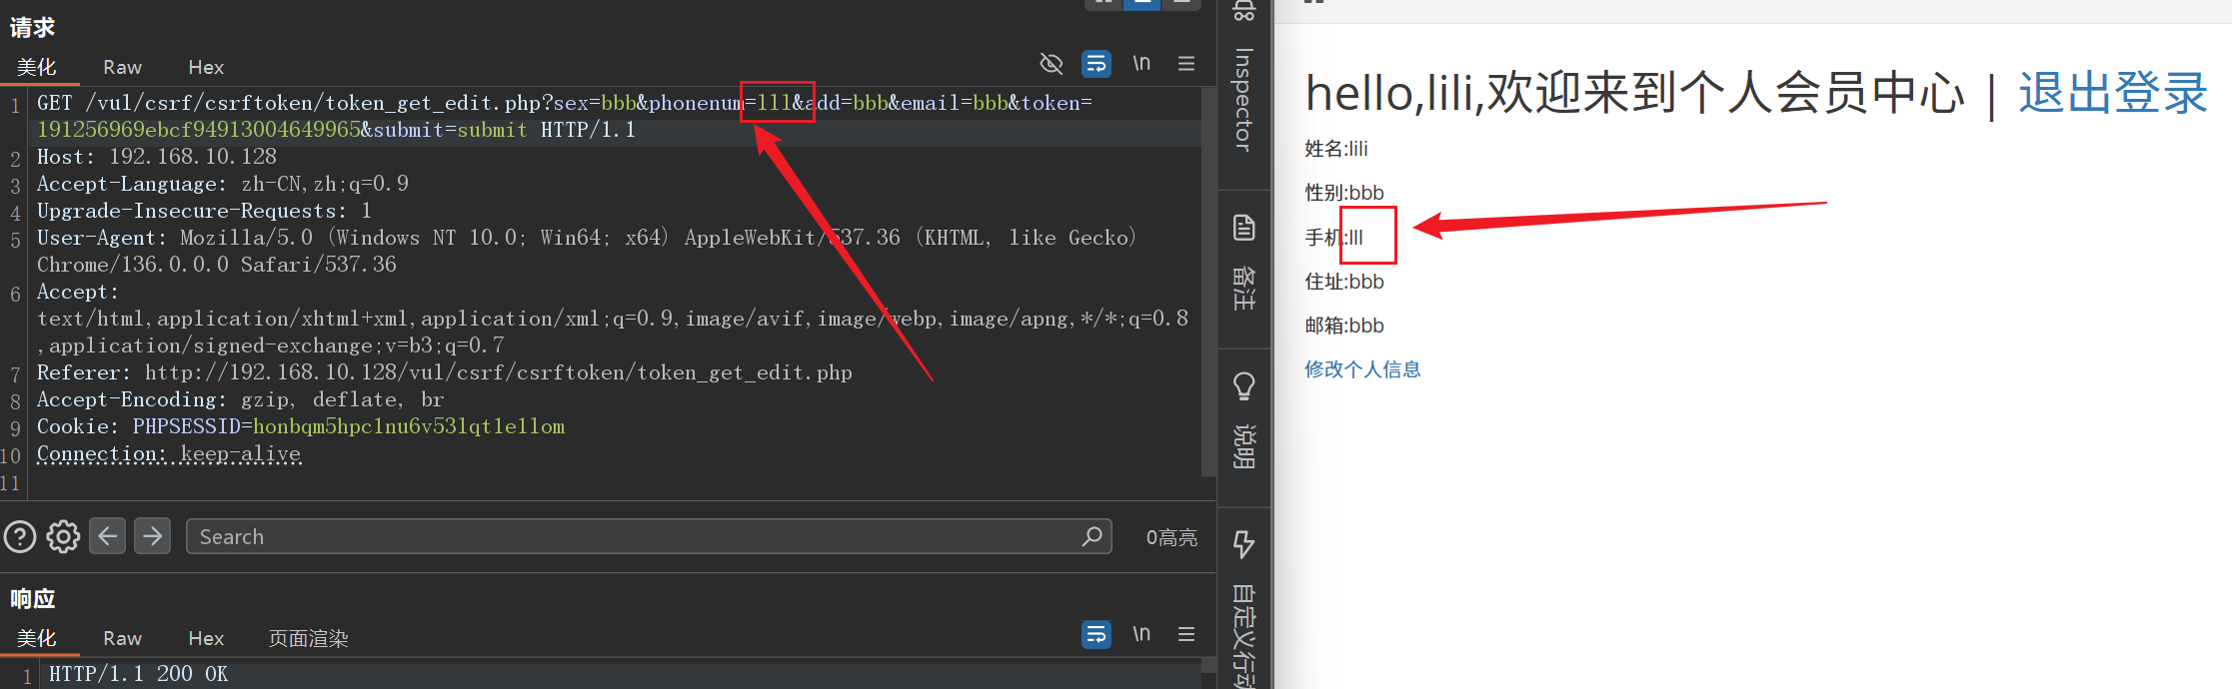Toggle word wrap in the response viewer
2232x689 pixels.
(x=1097, y=634)
